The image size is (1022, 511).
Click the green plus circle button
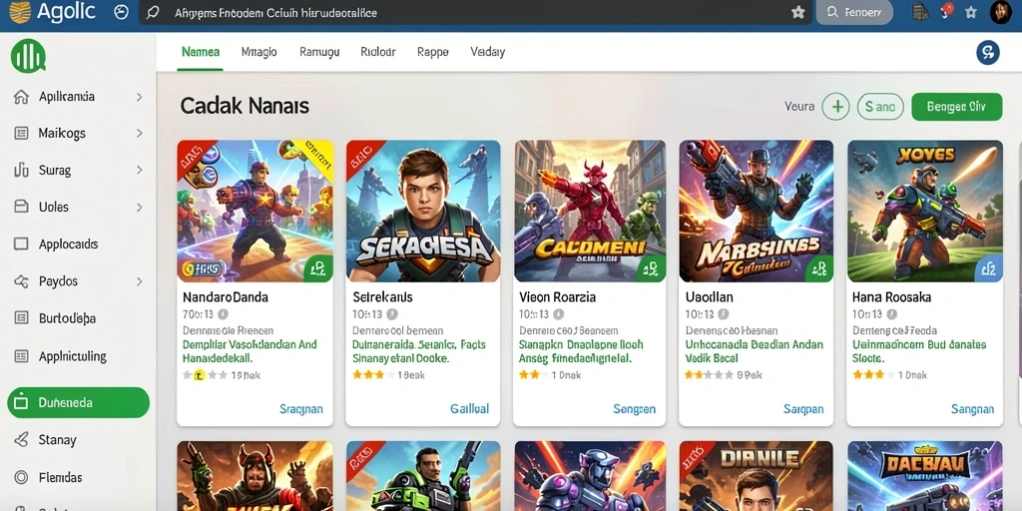coord(835,106)
